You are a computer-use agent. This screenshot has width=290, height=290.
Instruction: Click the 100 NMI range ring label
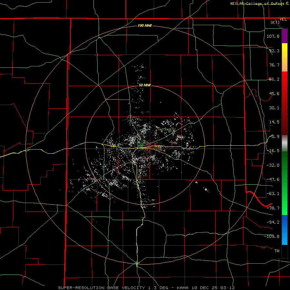pos(145,25)
